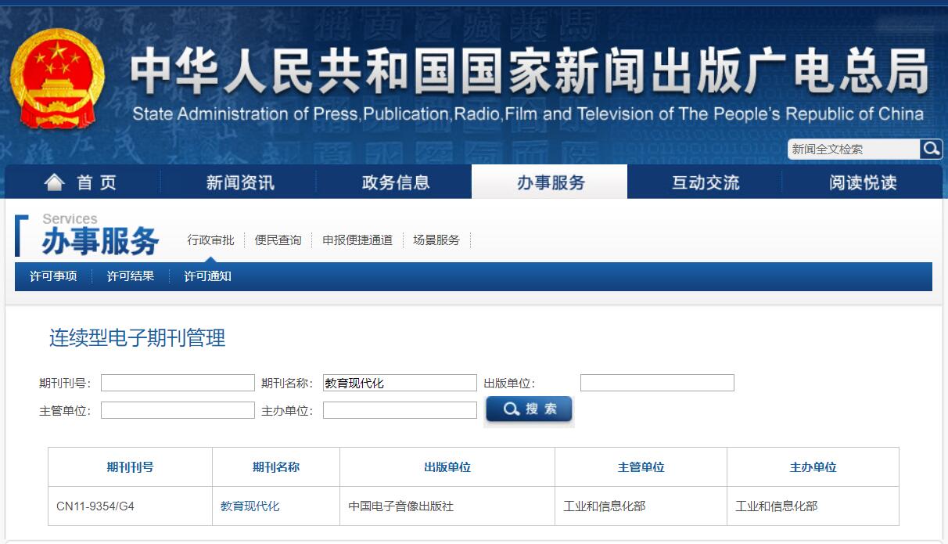Select the 办事服务 navigation tab

(x=551, y=182)
